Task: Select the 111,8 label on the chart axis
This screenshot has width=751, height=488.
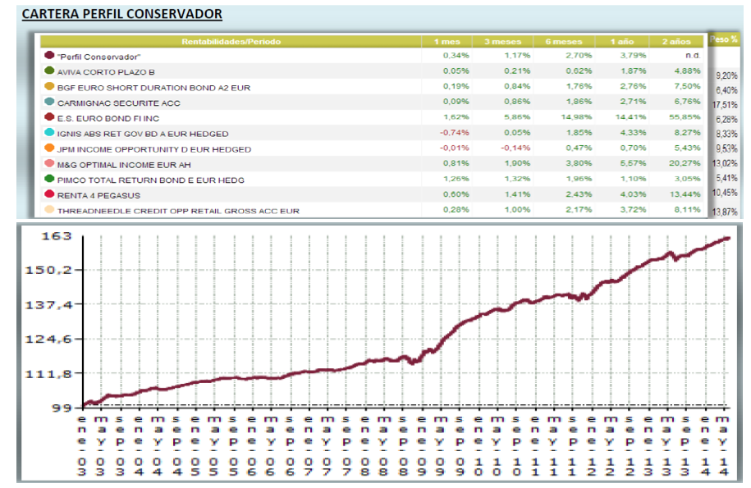Action: [x=48, y=374]
